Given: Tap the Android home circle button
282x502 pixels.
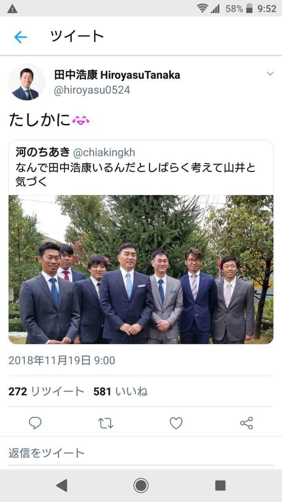Looking at the screenshot, I should pos(141,486).
